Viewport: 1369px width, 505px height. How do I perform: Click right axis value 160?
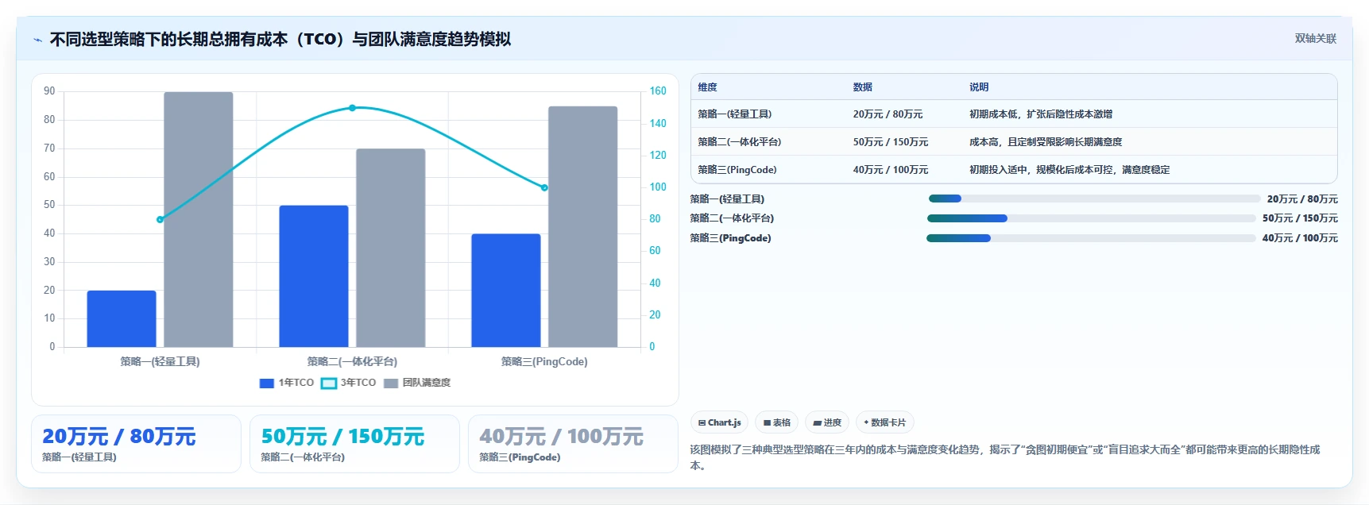pyautogui.click(x=658, y=91)
